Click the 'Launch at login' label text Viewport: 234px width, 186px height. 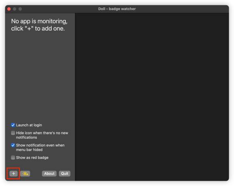[x=29, y=125]
